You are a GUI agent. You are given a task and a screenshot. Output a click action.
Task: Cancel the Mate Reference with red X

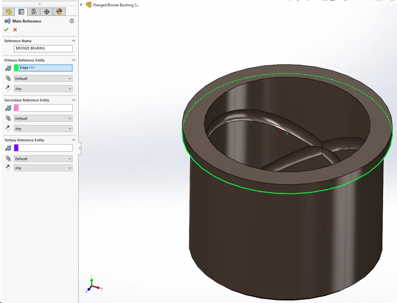pos(15,30)
